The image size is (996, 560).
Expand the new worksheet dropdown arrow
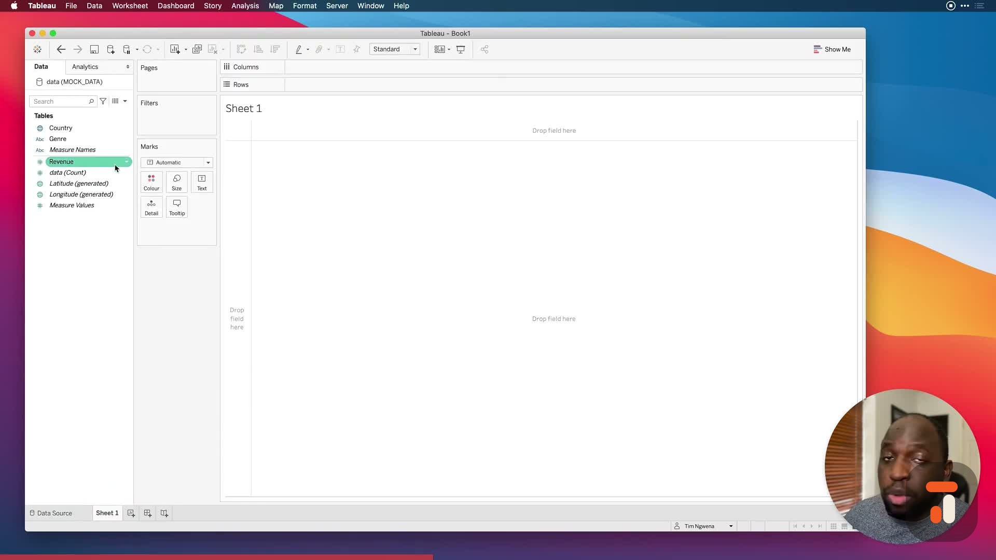click(186, 50)
